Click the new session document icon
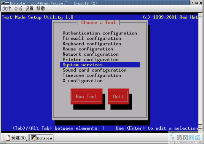 coord(8,138)
